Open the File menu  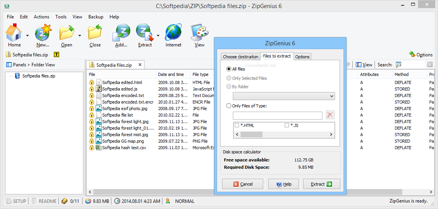(x=10, y=17)
